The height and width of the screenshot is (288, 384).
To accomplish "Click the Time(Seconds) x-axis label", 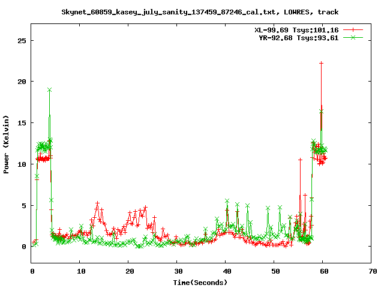I will [200, 283].
